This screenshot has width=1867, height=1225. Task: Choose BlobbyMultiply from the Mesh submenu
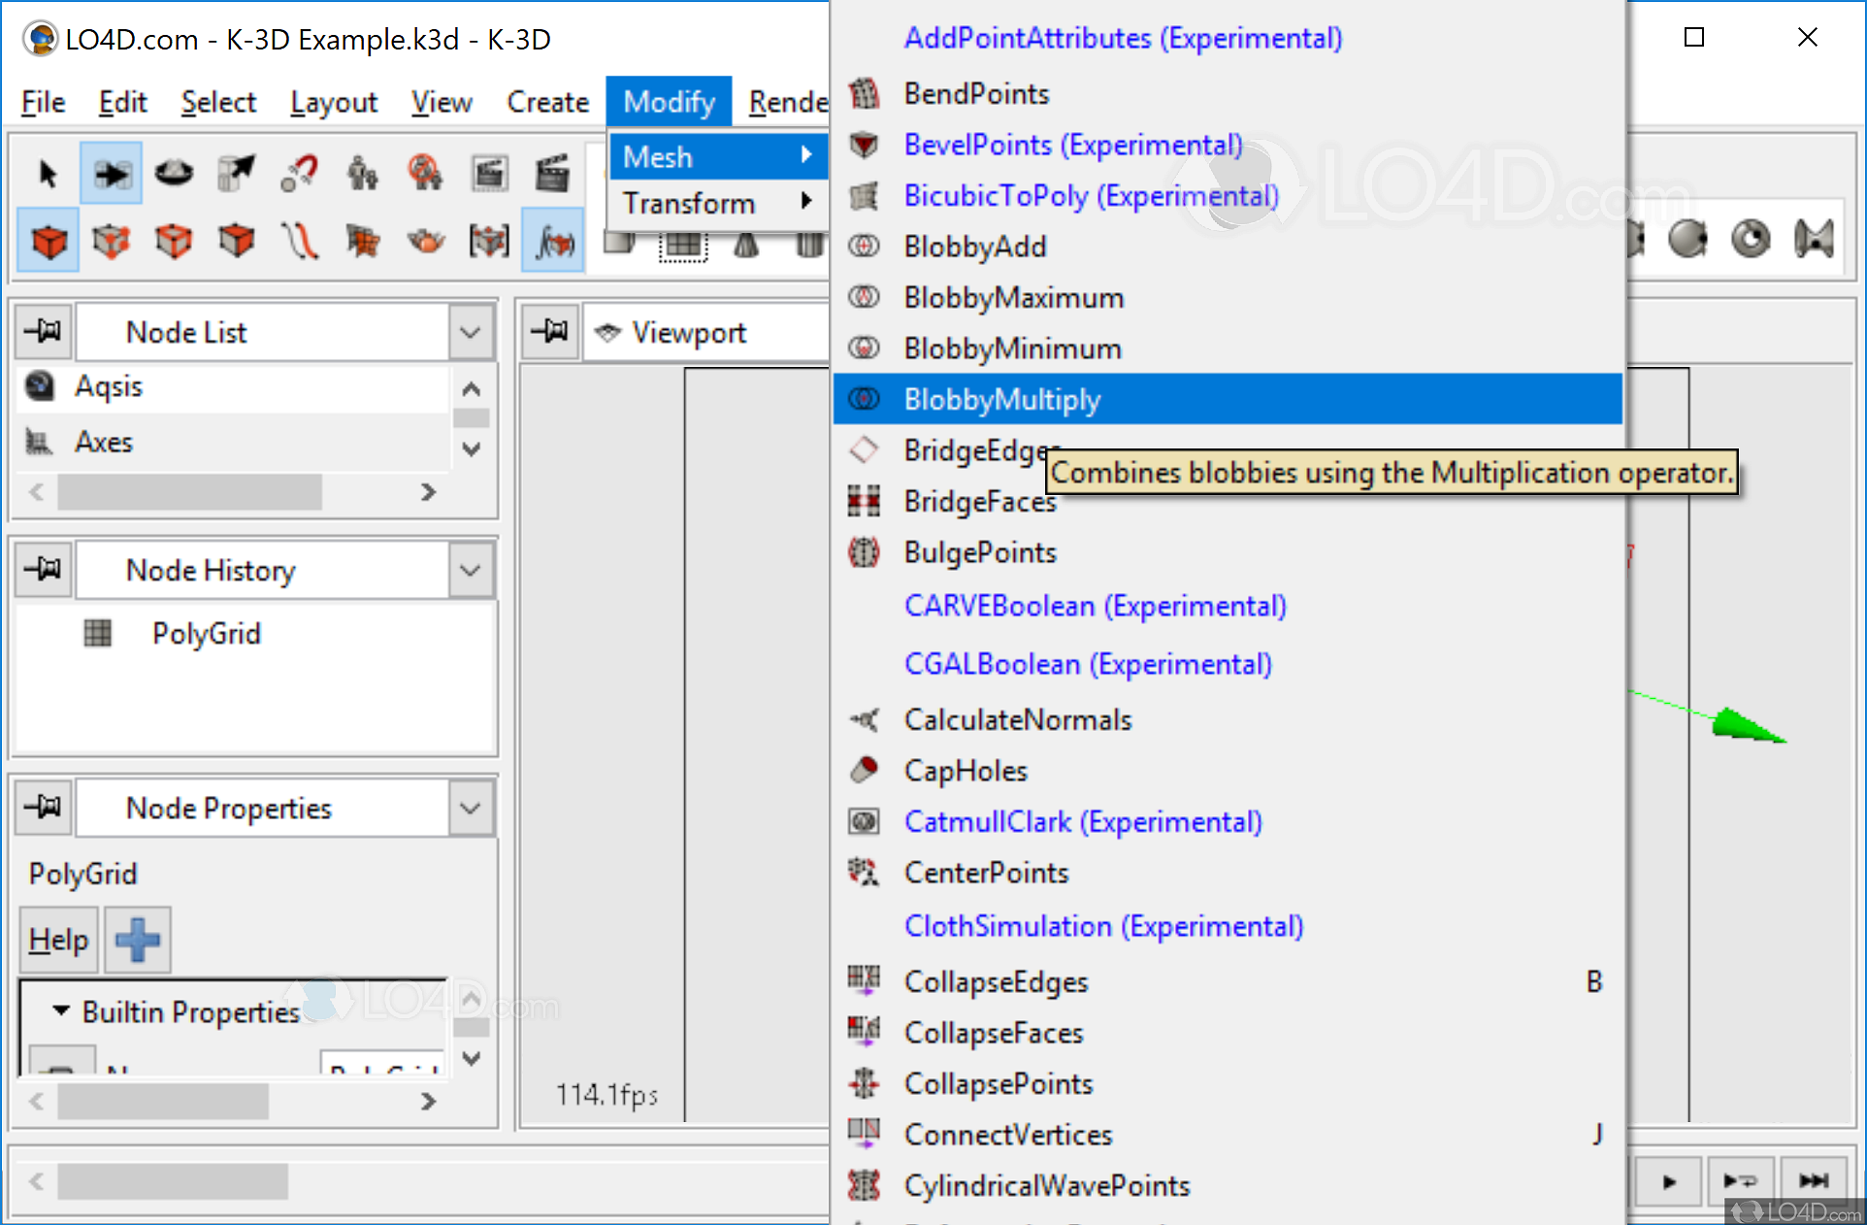(1002, 399)
